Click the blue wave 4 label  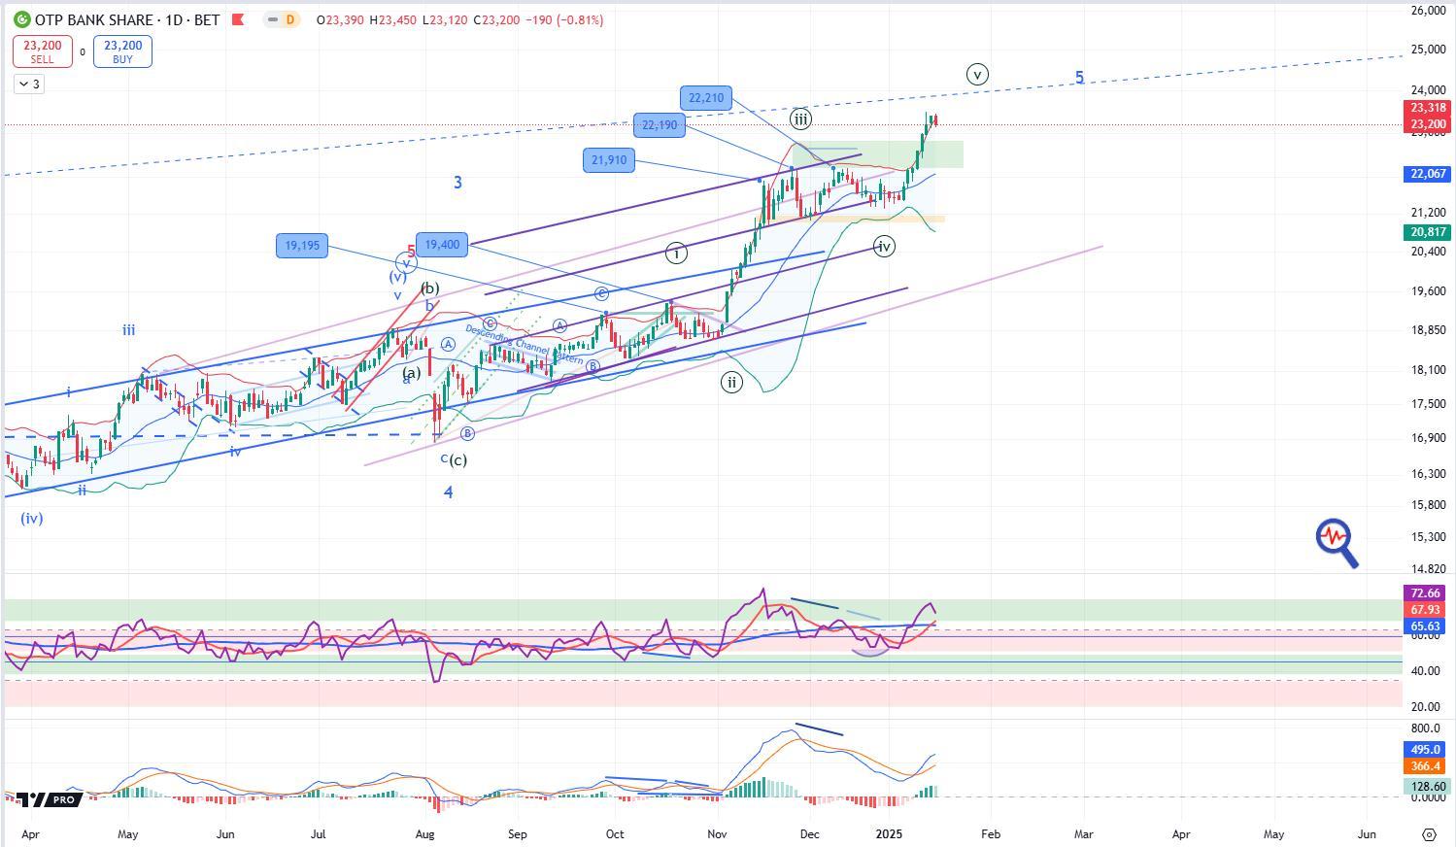[449, 492]
